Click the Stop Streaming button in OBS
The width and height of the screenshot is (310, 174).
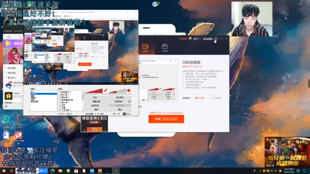[120, 97]
